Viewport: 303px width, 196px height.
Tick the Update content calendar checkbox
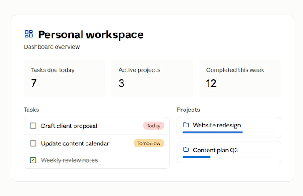pyautogui.click(x=33, y=143)
